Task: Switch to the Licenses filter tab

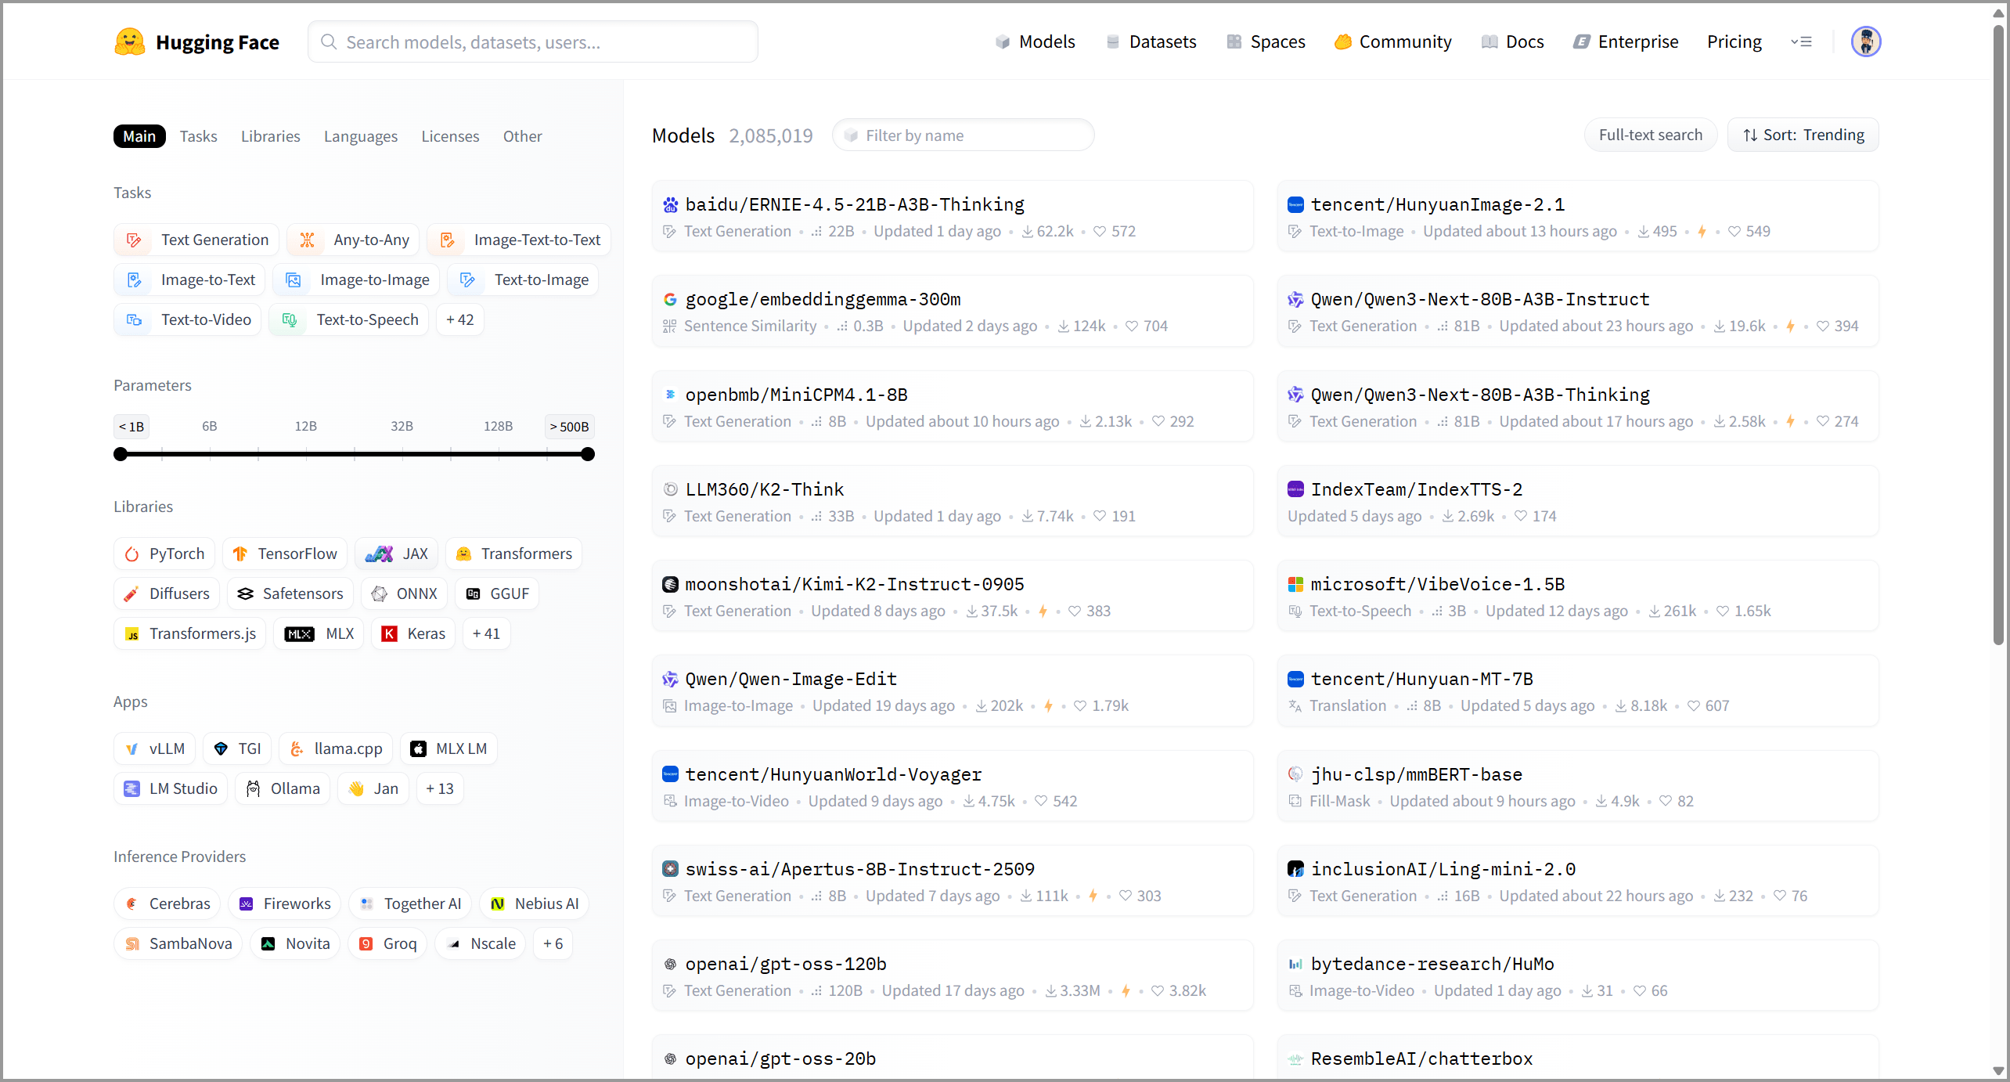Action: click(x=450, y=136)
